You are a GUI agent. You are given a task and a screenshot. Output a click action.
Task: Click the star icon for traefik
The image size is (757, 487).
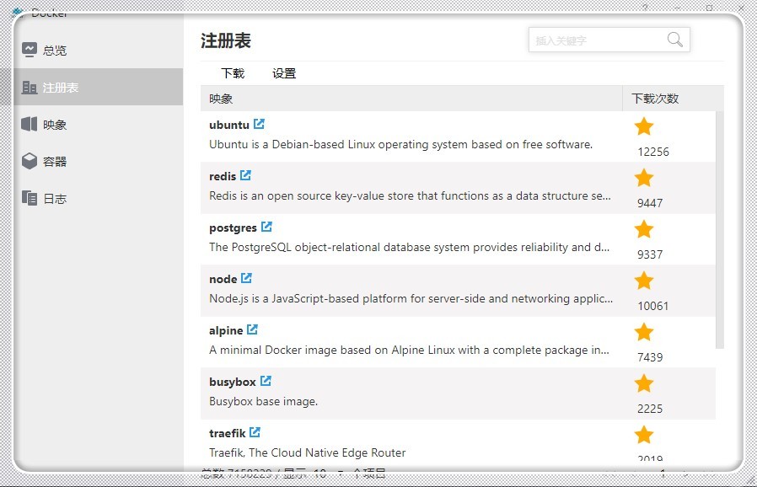[x=644, y=435]
